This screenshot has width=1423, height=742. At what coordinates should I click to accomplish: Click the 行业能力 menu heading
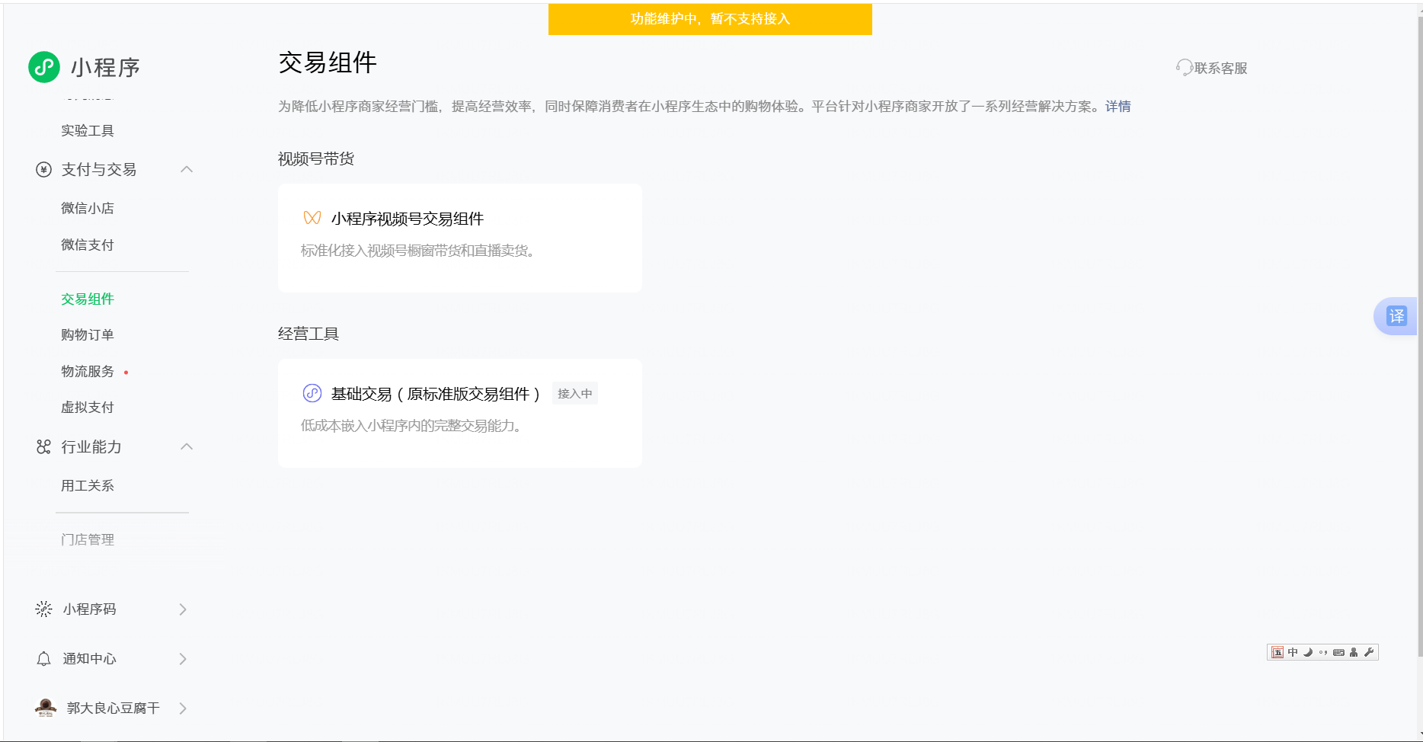pos(91,446)
